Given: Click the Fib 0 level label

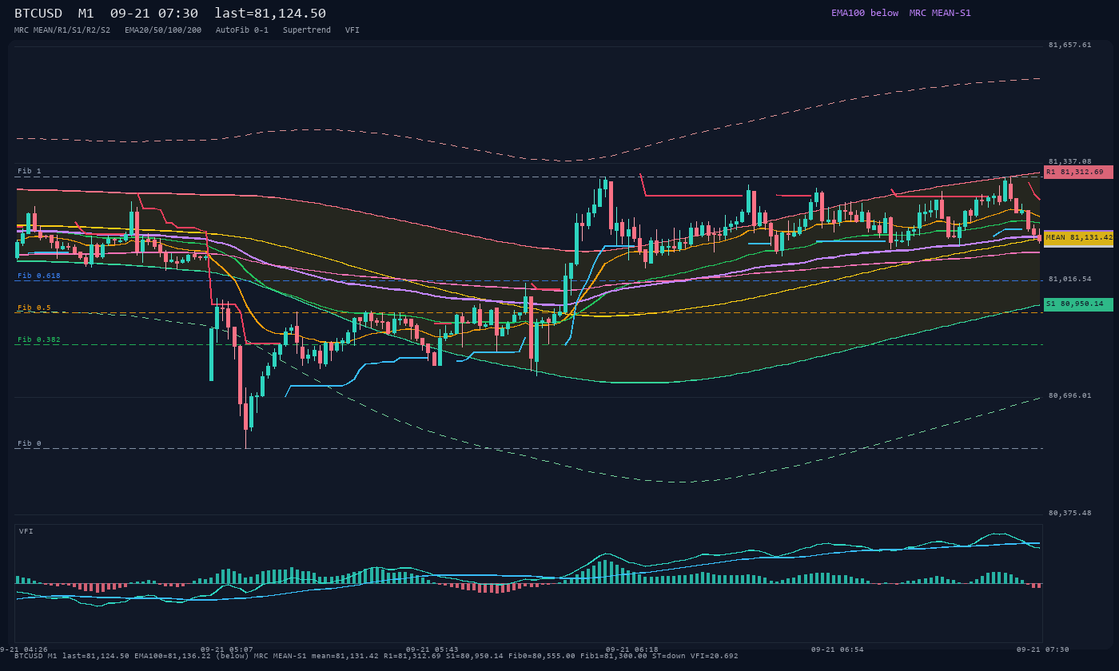Looking at the screenshot, I should coord(30,443).
